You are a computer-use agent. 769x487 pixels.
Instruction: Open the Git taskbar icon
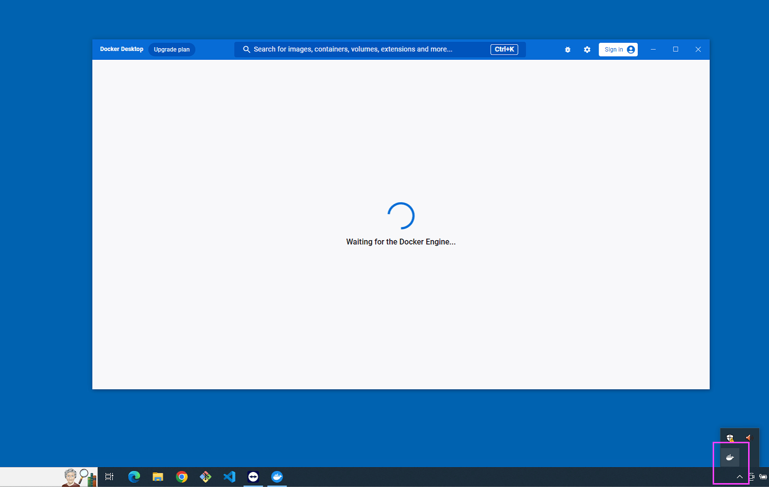tap(205, 477)
